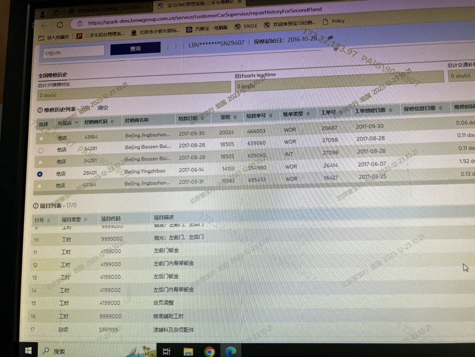Sort by 结算单号 column

(271, 116)
